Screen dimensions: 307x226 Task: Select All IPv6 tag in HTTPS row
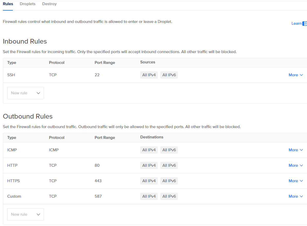[x=169, y=181]
